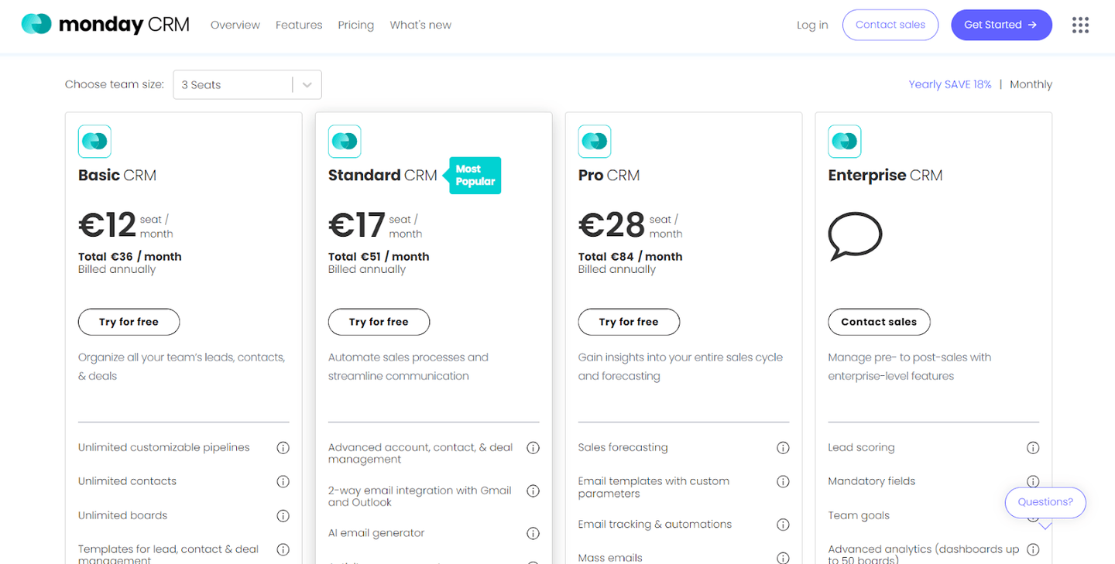Click "Total €84 / month" text

630,257
